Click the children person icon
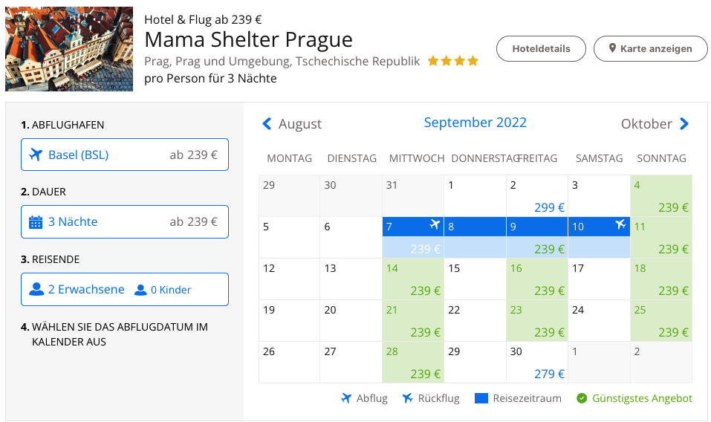Viewport: 711px width, 422px height. point(140,290)
